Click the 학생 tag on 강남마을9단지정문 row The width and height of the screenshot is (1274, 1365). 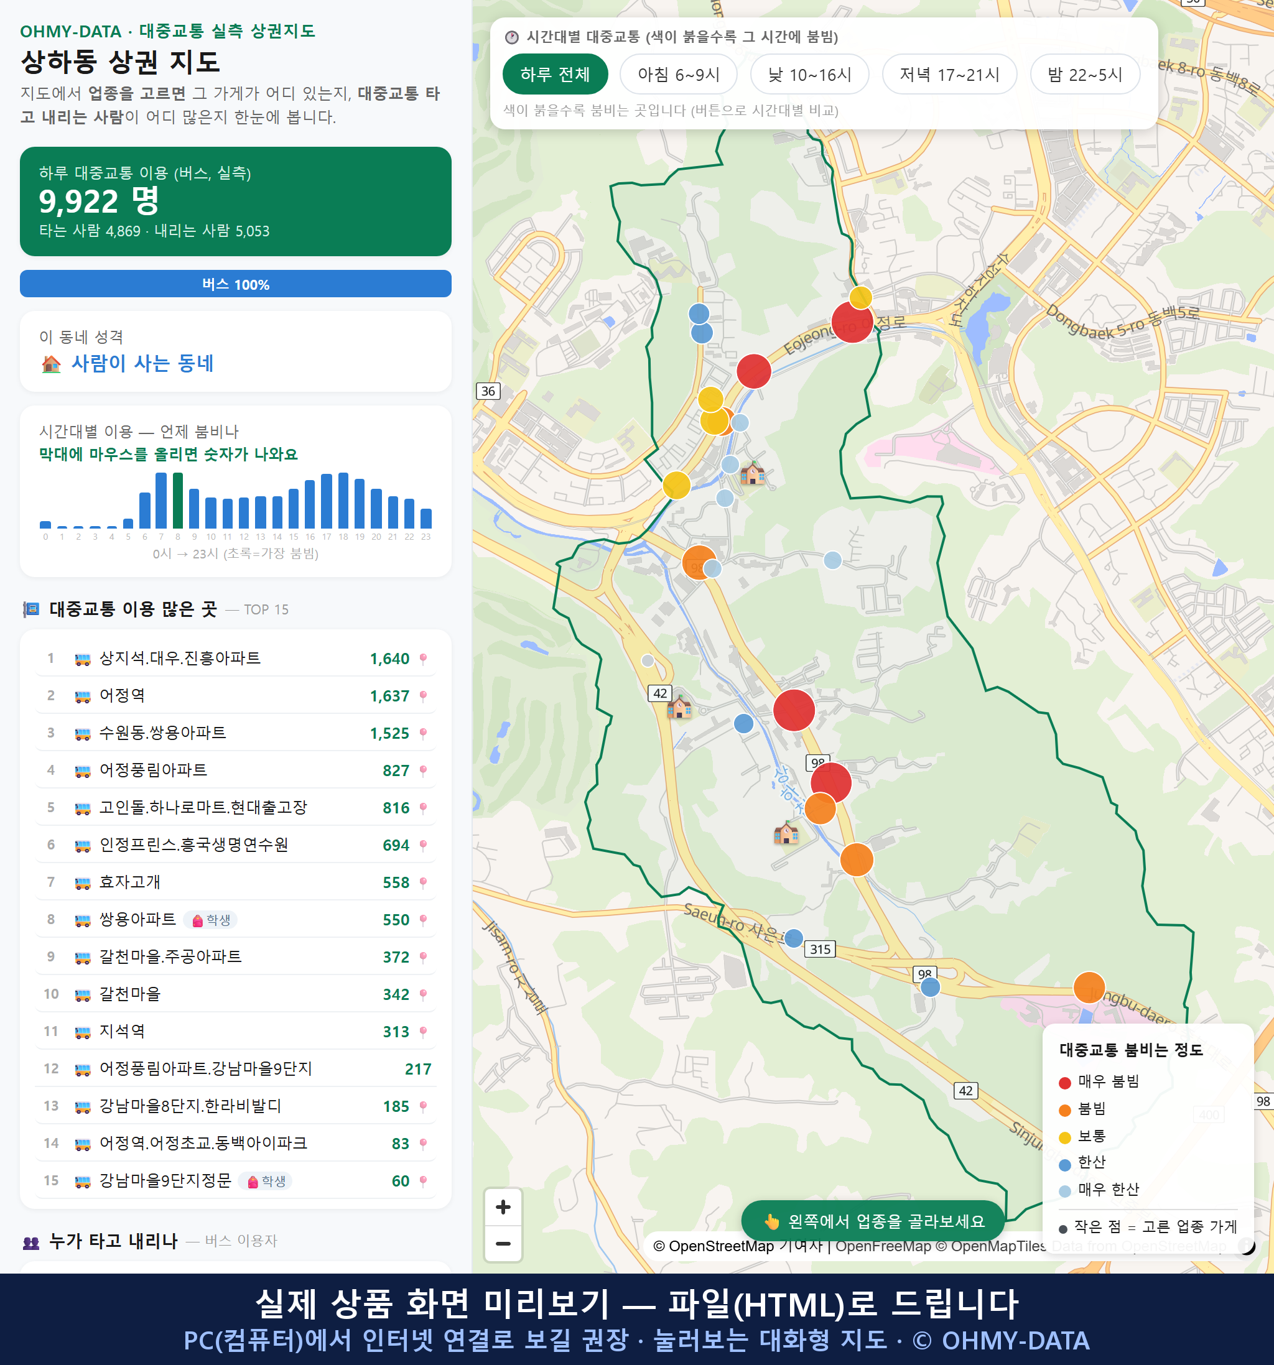(266, 1181)
